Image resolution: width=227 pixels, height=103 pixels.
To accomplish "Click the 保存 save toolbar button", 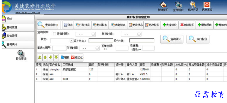I will [68, 25].
